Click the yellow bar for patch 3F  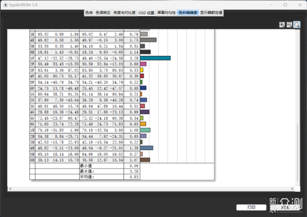coord(142,70)
